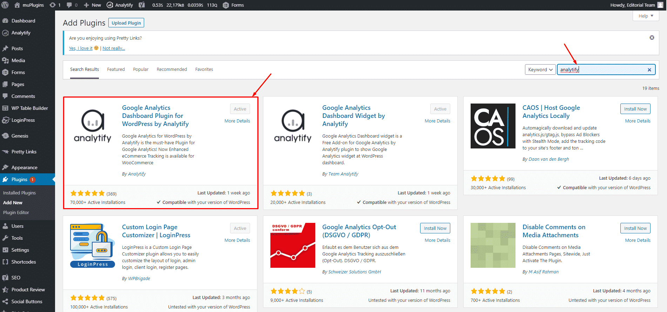Install Disable Comments on Media Attachments

635,228
